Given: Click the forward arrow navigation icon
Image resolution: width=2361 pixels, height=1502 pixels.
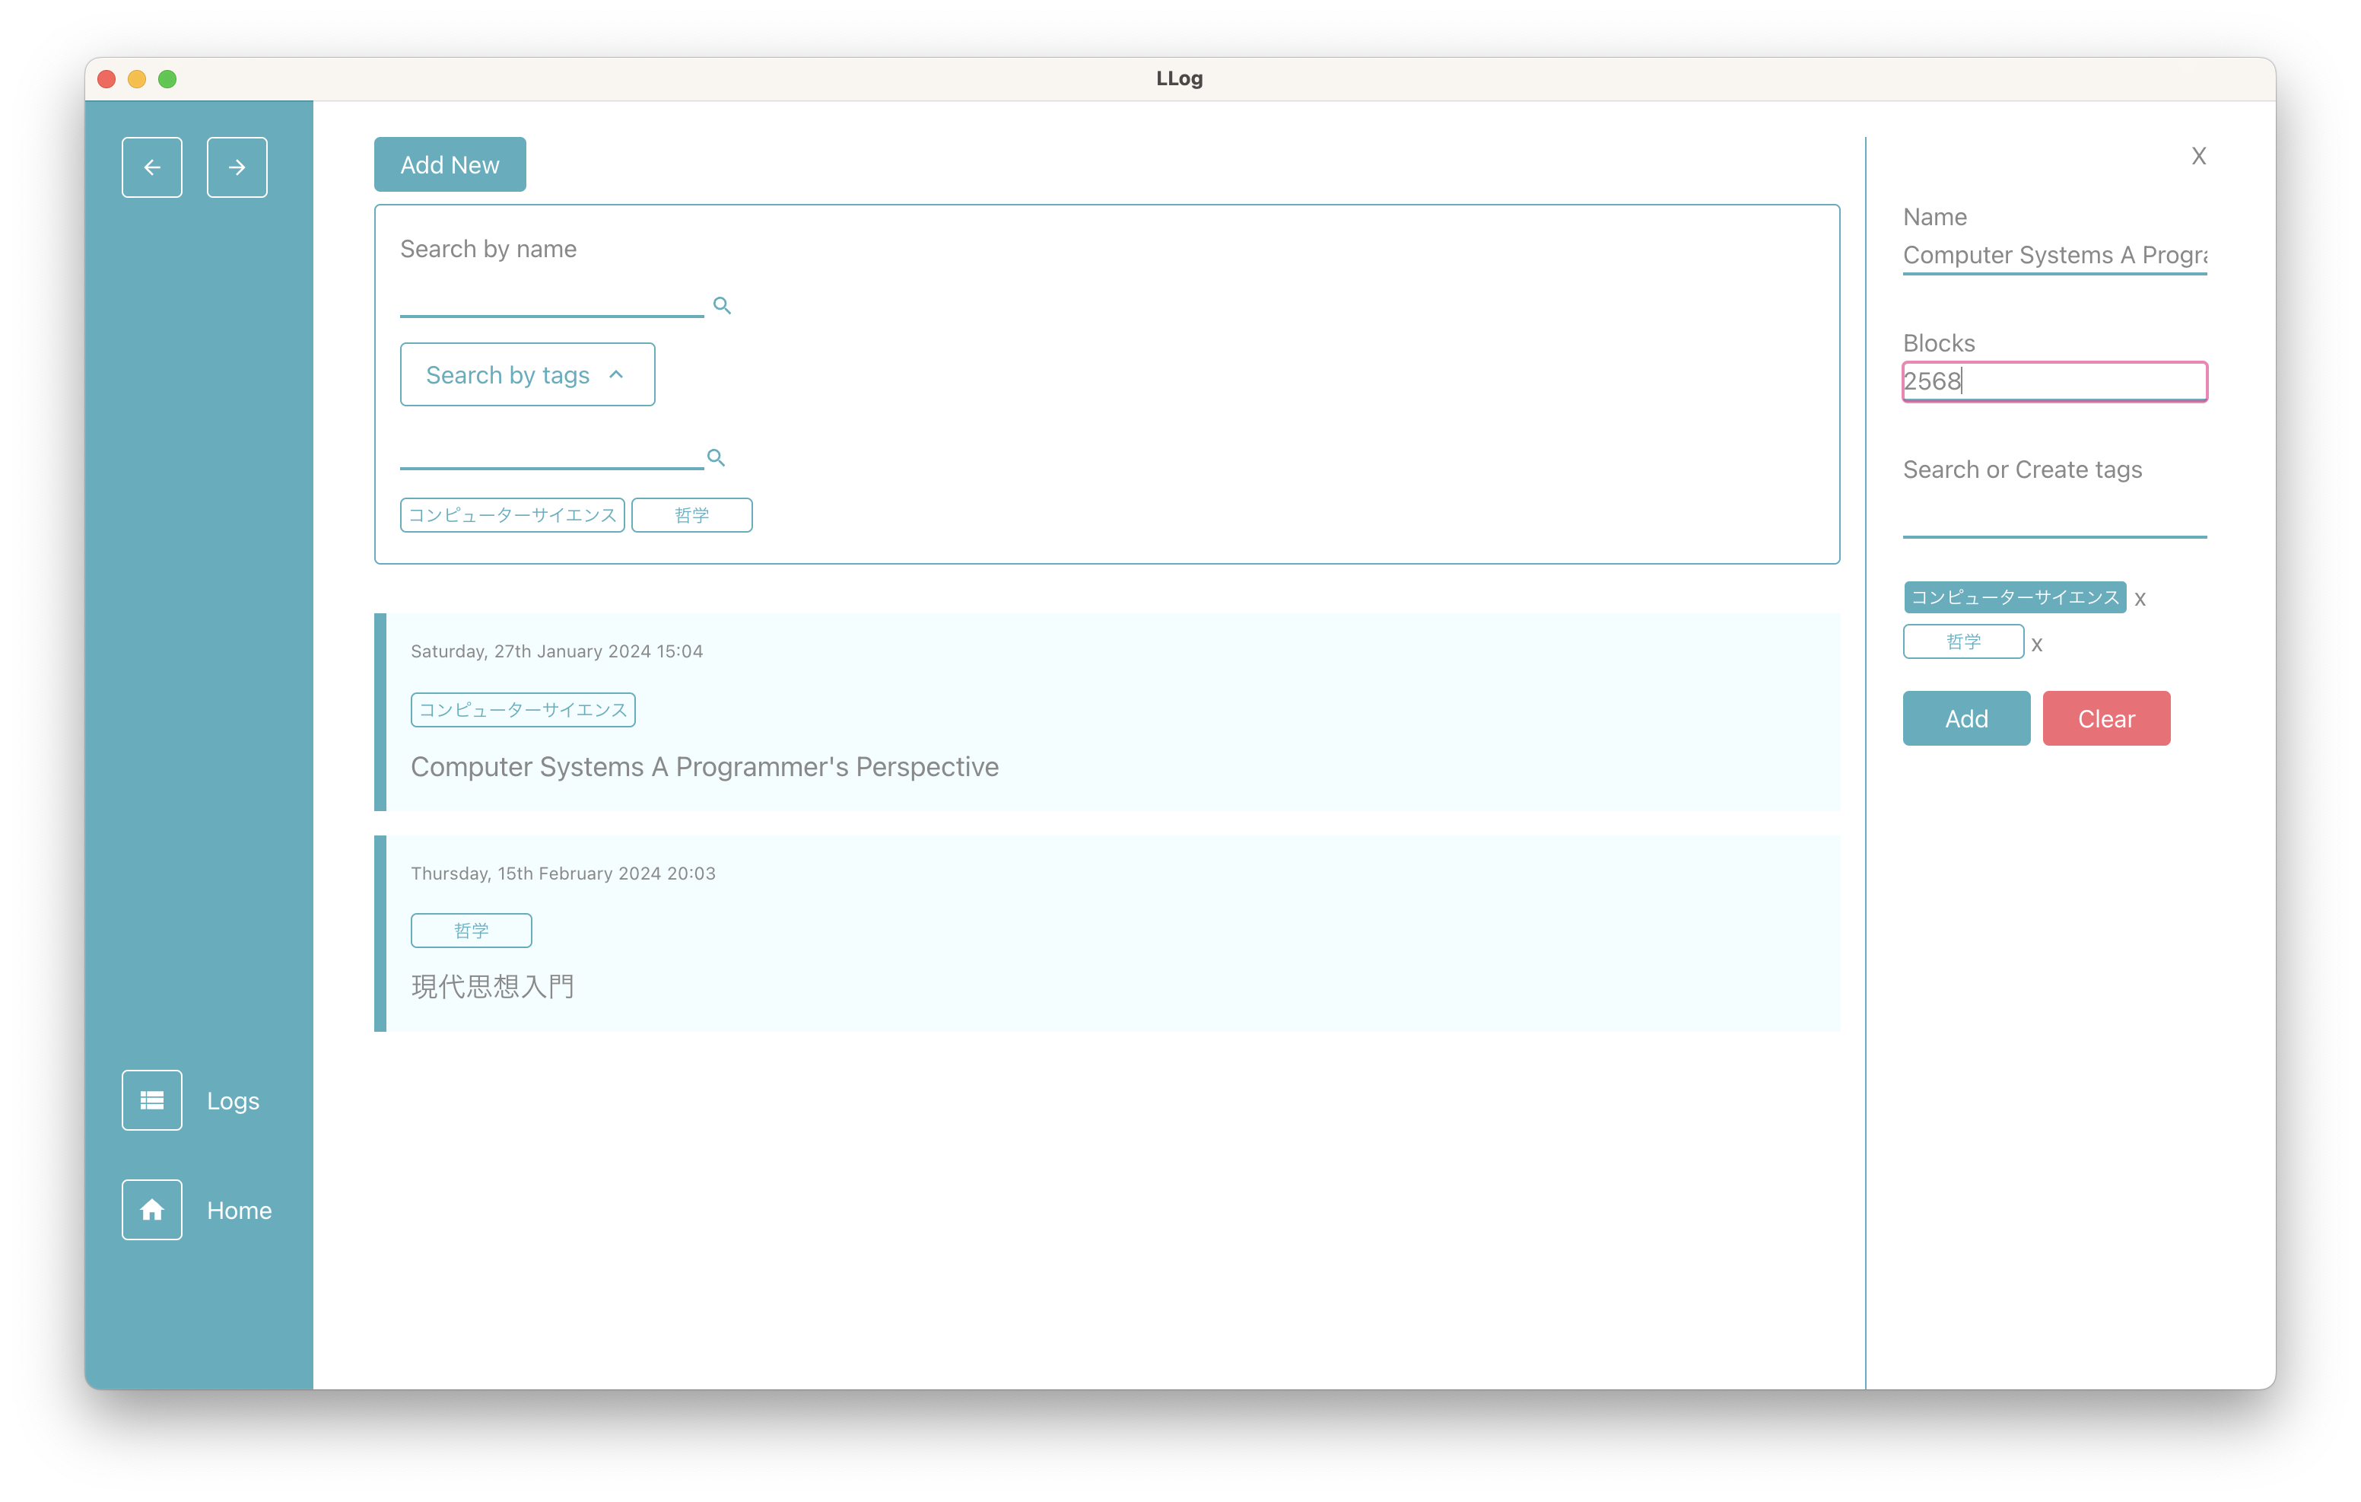Looking at the screenshot, I should tap(237, 167).
